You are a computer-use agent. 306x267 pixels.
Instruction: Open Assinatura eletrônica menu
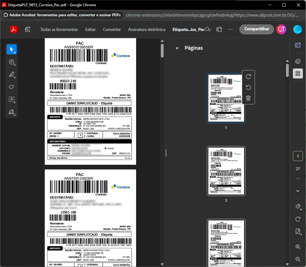click(146, 29)
